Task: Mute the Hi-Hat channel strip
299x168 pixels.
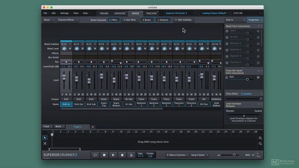Action: pyautogui.click(x=129, y=94)
